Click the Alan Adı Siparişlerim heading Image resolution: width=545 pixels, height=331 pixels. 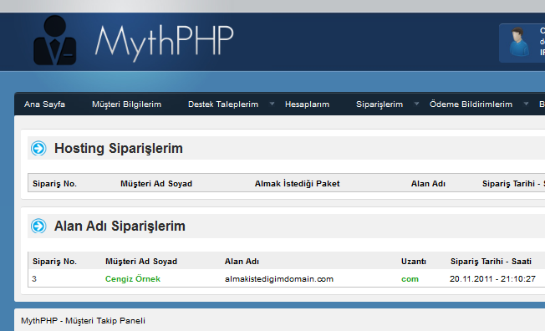(120, 227)
